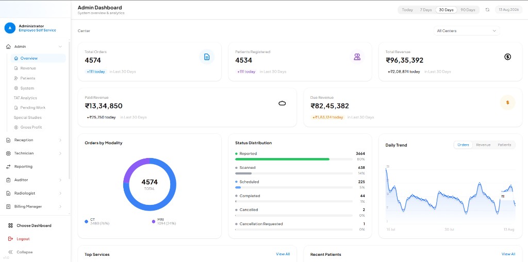The width and height of the screenshot is (528, 262).
Task: Click the Due Revenue orange dollar icon
Action: (507, 102)
